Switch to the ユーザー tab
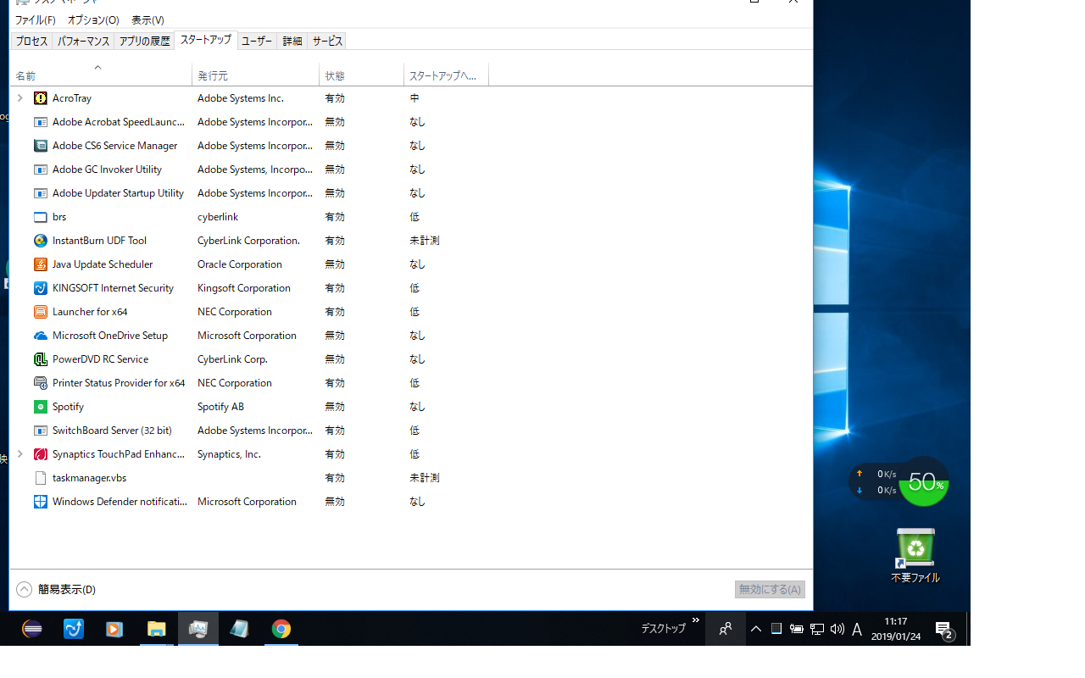 (257, 41)
